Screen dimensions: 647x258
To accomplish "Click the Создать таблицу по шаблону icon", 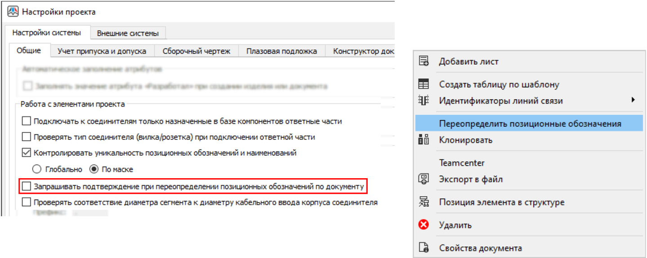I will [x=424, y=84].
